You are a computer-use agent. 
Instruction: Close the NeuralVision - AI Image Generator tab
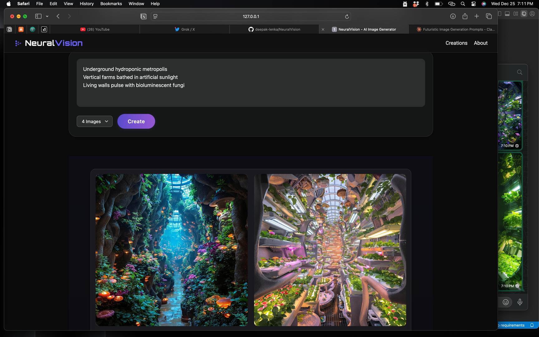(323, 29)
